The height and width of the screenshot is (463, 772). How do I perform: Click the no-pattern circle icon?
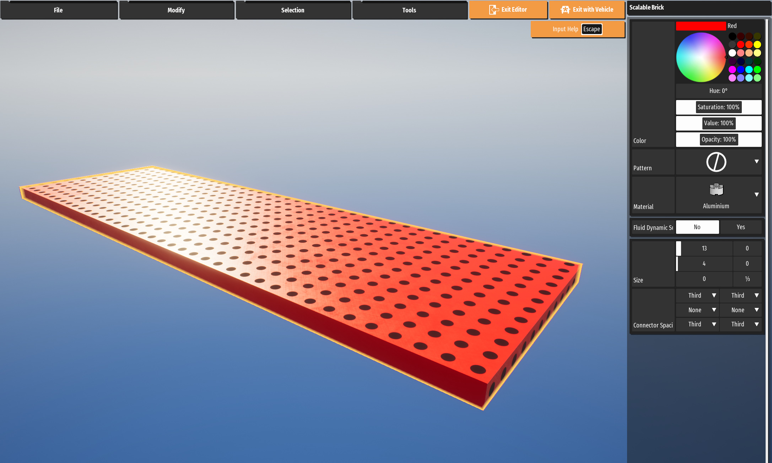coord(716,162)
